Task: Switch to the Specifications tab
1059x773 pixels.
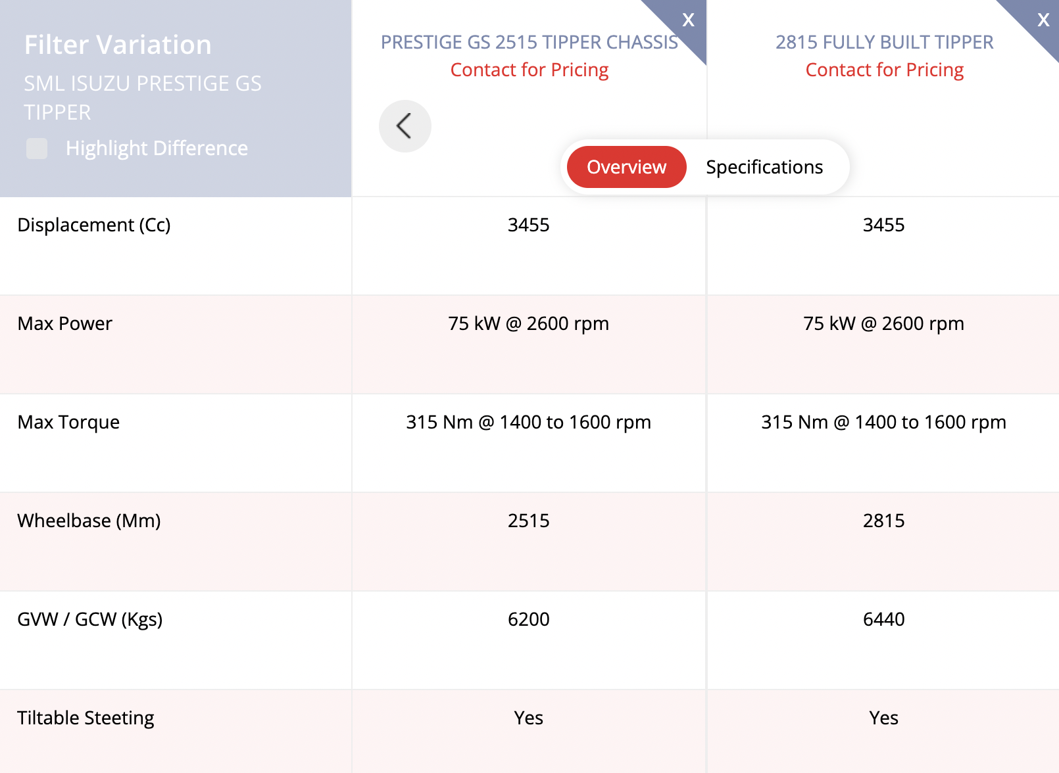Action: tap(764, 167)
